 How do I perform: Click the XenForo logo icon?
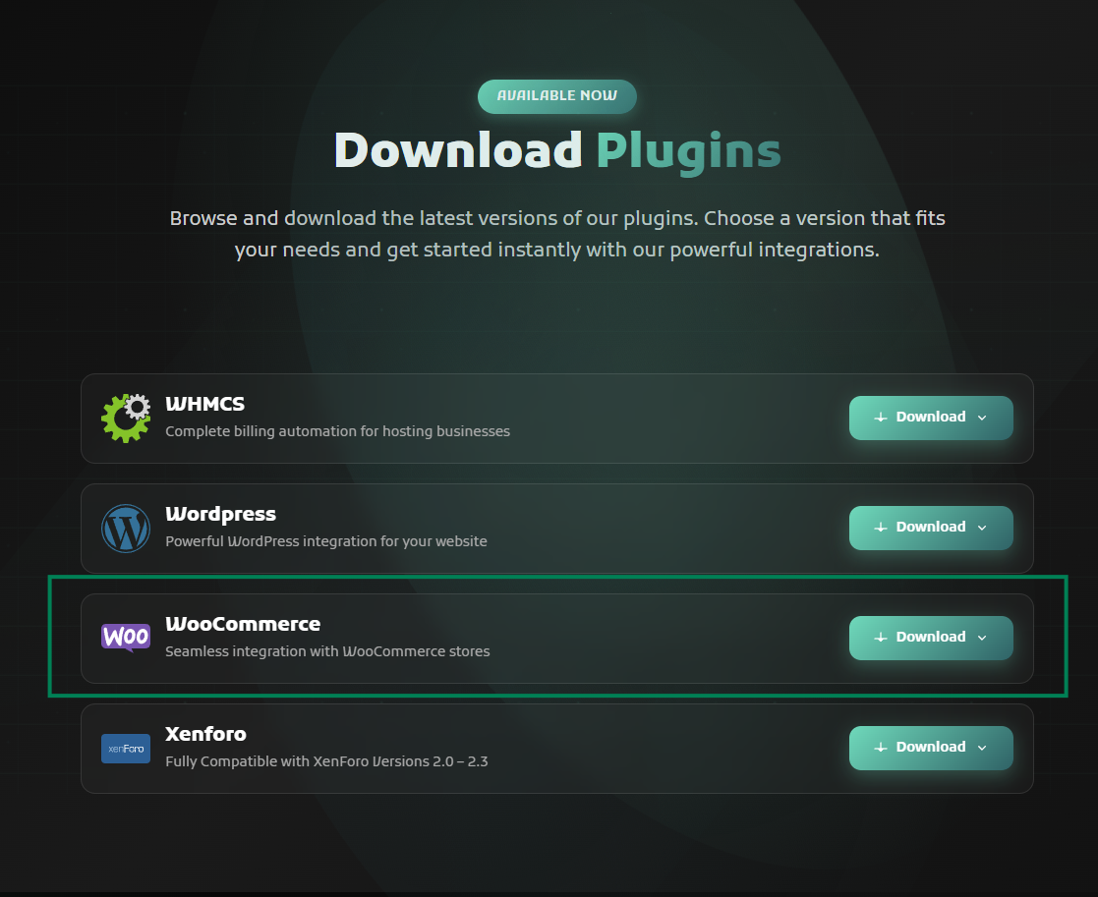tap(126, 749)
